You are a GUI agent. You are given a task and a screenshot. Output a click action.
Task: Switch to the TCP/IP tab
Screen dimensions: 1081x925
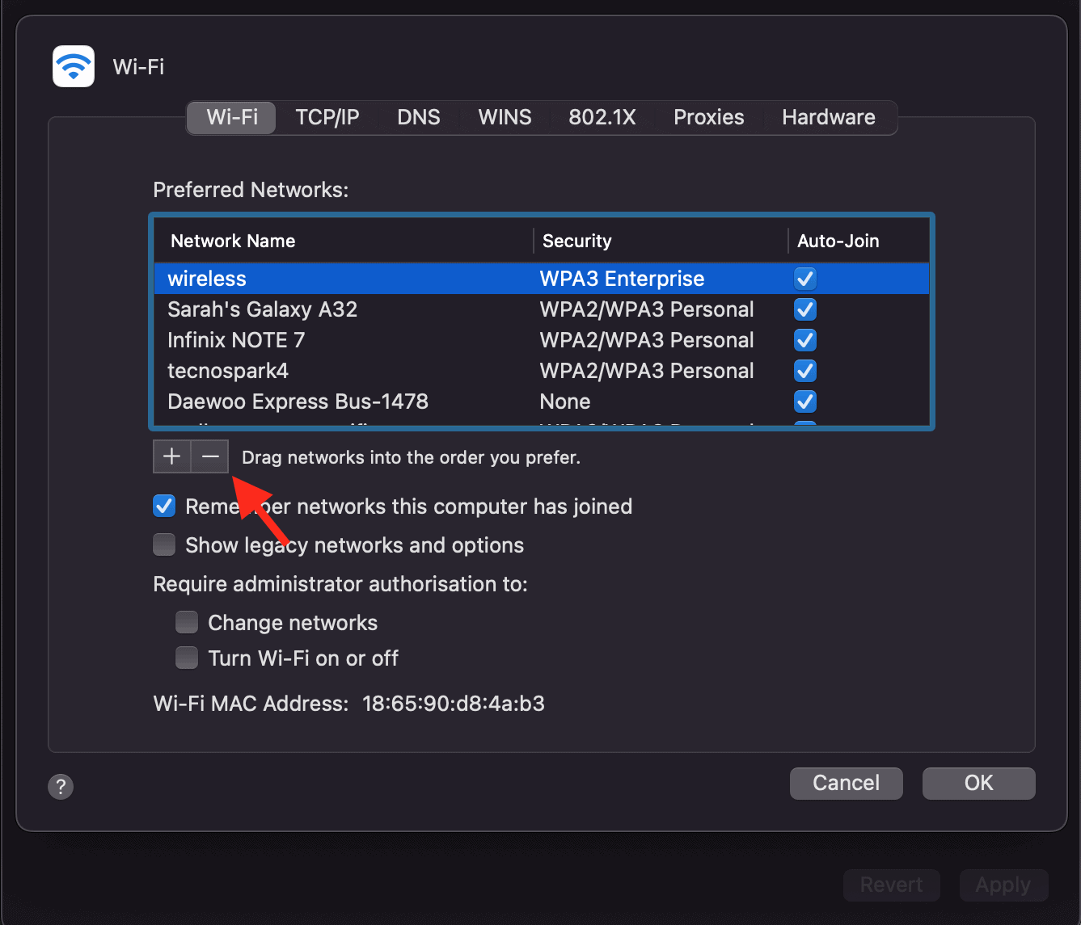(x=327, y=117)
